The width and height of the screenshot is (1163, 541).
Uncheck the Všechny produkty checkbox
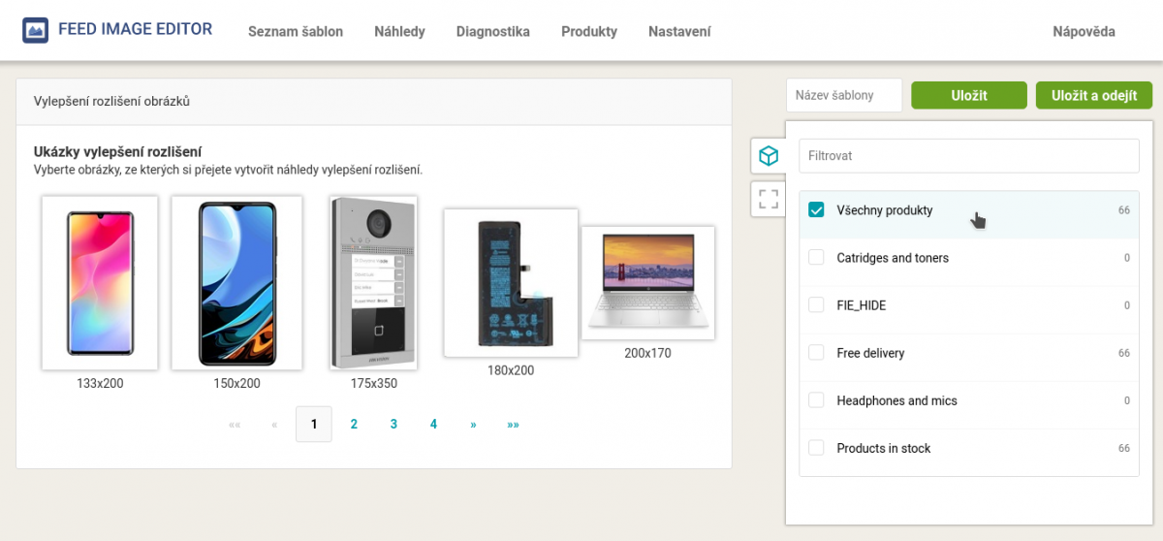point(816,209)
